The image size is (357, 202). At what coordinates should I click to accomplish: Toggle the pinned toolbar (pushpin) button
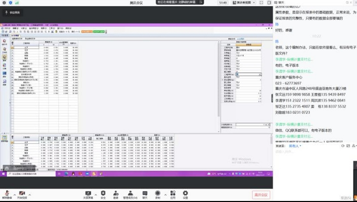(x=6, y=12)
